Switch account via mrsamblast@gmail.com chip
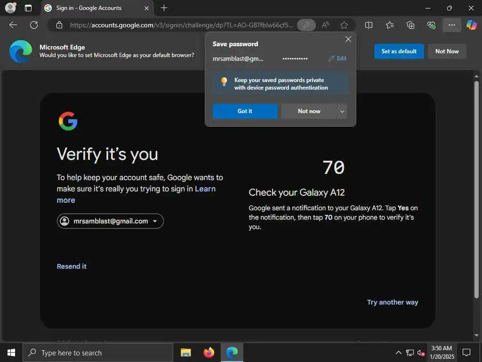The width and height of the screenshot is (482, 362). point(110,221)
